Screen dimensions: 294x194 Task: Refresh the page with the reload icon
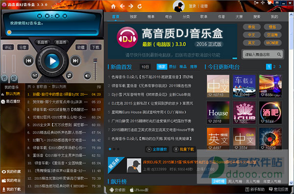click(x=140, y=6)
